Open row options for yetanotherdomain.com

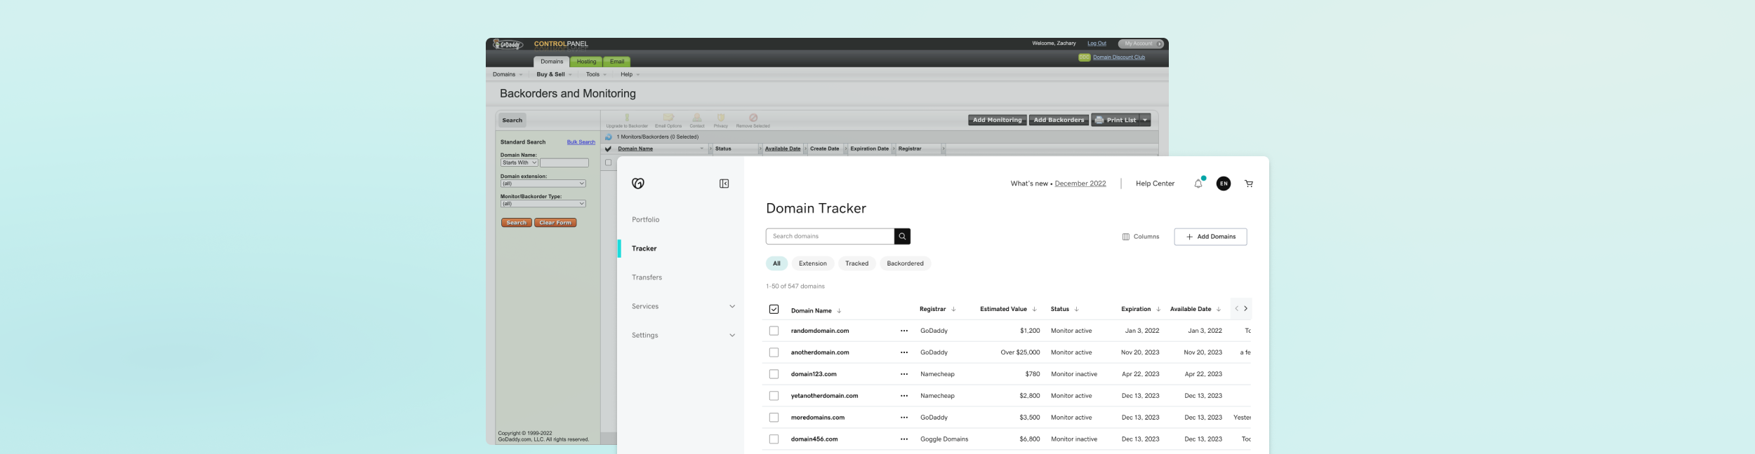click(x=904, y=396)
